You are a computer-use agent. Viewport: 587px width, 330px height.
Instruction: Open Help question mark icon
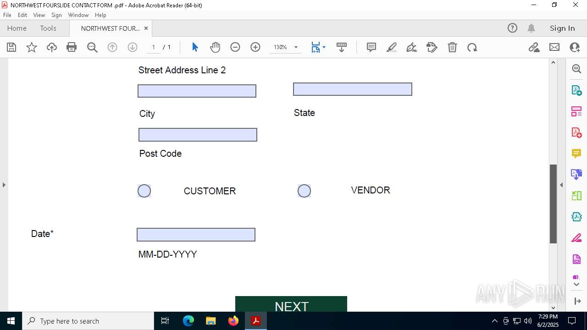(x=513, y=28)
